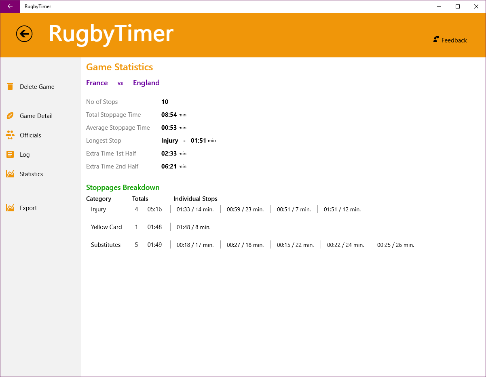Click injury stop 00:59 / 23 min.

(x=245, y=209)
